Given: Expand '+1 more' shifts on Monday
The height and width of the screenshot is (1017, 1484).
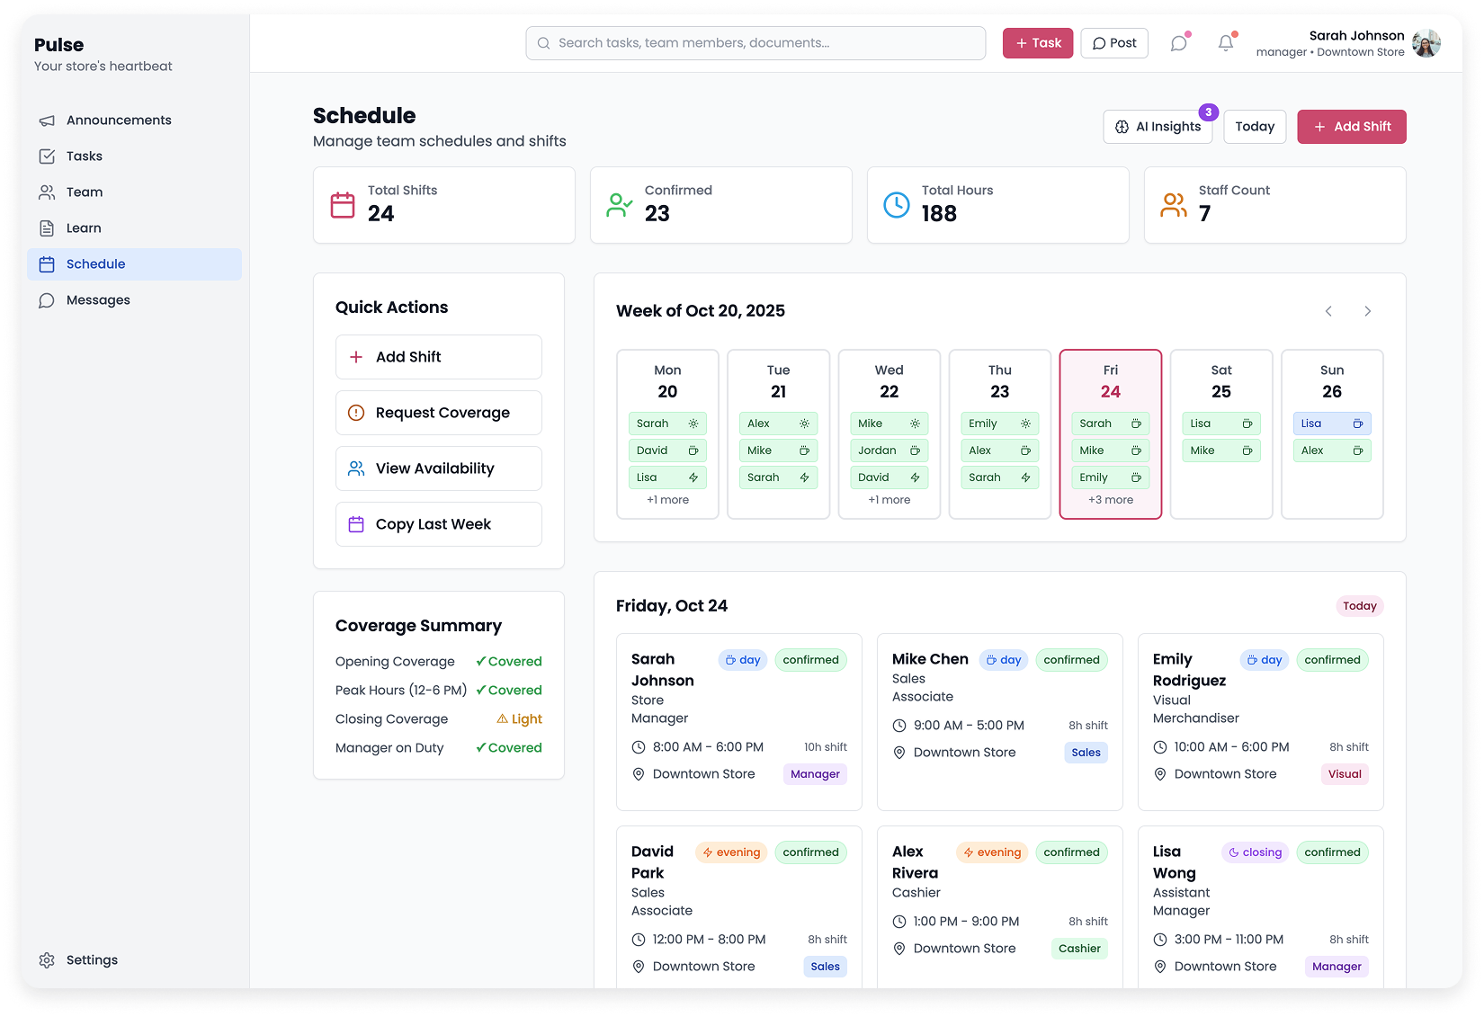Looking at the screenshot, I should coord(667,500).
